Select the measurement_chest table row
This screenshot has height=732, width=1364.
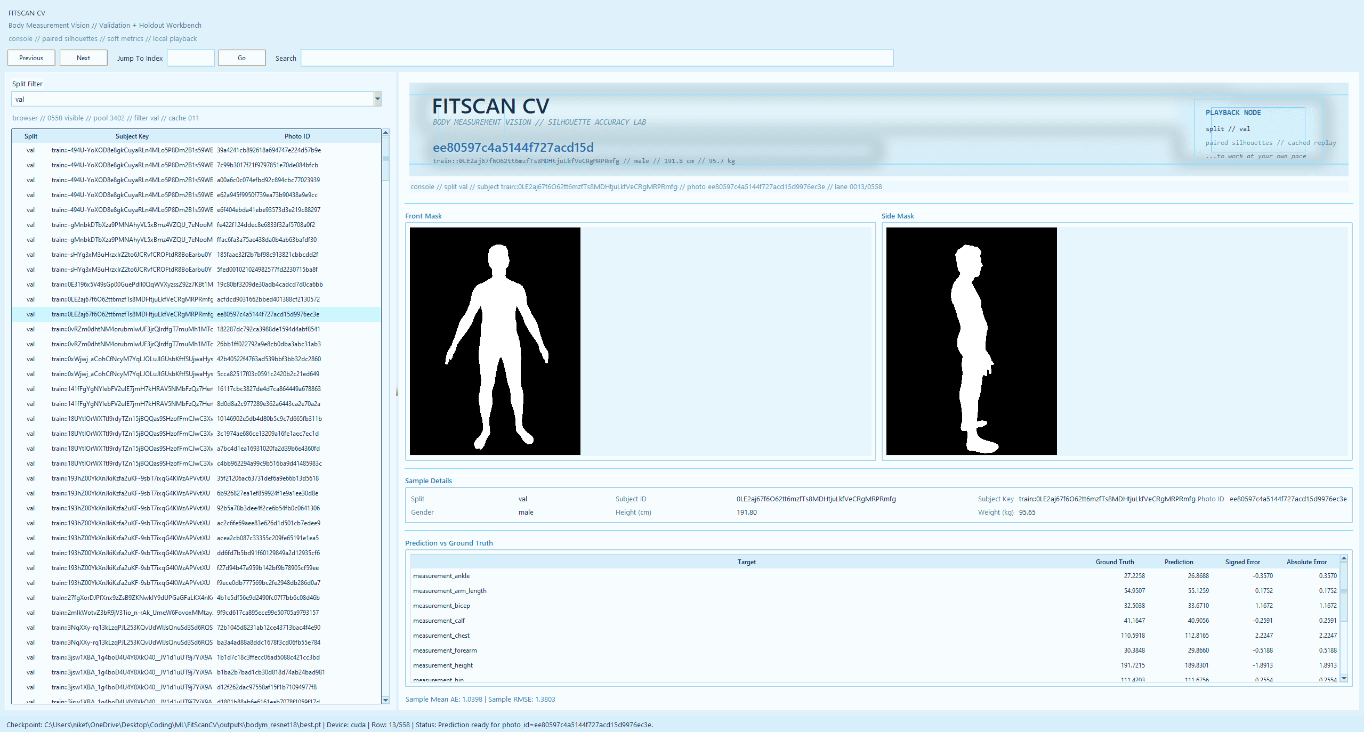875,636
